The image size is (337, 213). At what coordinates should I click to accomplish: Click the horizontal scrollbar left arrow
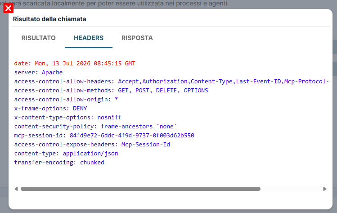pyautogui.click(x=16, y=189)
